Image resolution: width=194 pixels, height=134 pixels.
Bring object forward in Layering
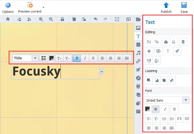pos(149,80)
